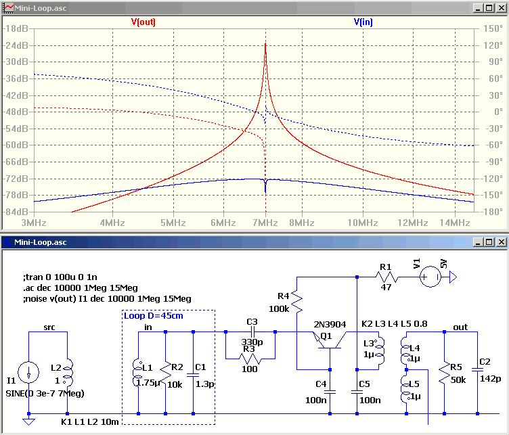The image size is (509, 435).
Task: Click the "out" net label
Action: tap(460, 327)
